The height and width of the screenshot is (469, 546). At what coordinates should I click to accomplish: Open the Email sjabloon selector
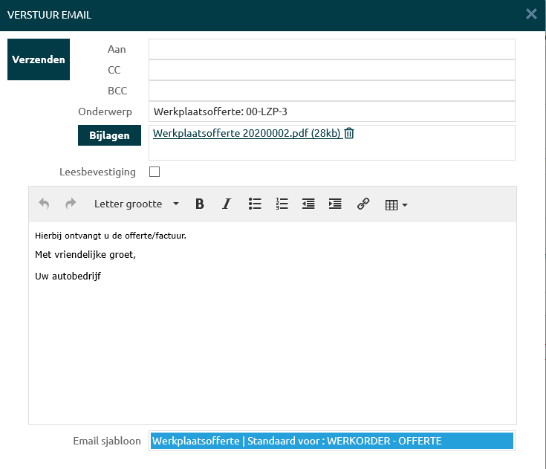(331, 441)
